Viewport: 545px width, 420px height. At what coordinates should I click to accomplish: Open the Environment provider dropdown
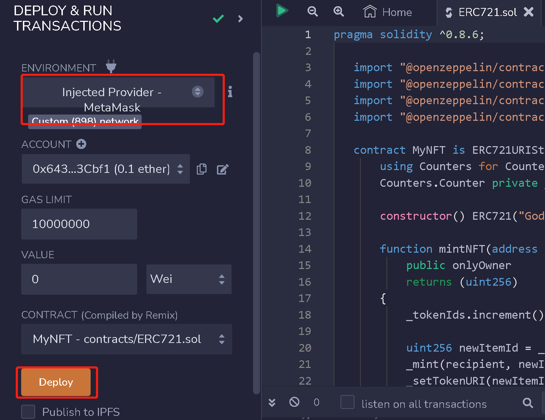pyautogui.click(x=119, y=92)
